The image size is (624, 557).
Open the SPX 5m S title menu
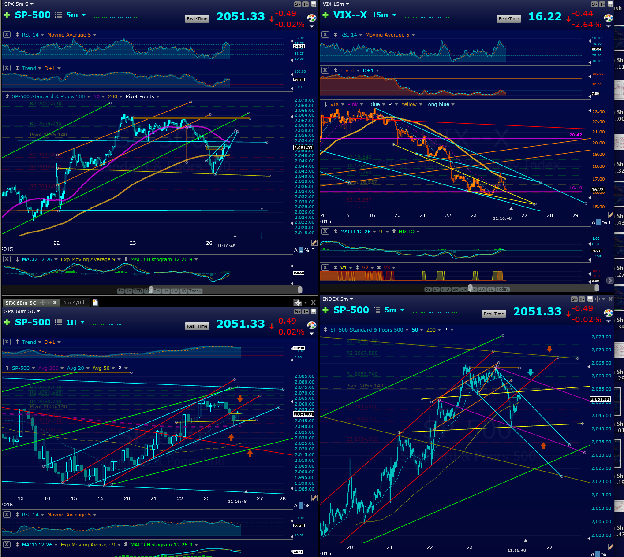point(19,4)
